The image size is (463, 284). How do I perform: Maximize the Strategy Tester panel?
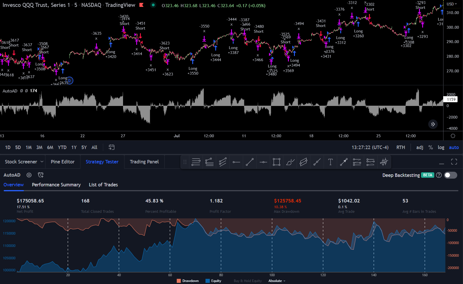click(454, 162)
